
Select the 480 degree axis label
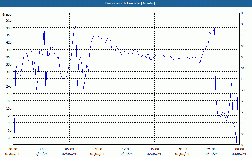(9, 28)
